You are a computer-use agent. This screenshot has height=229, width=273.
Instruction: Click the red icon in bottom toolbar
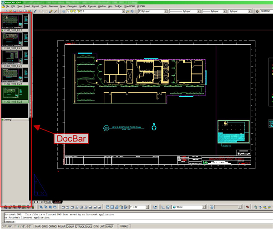pyautogui.click(x=248, y=207)
